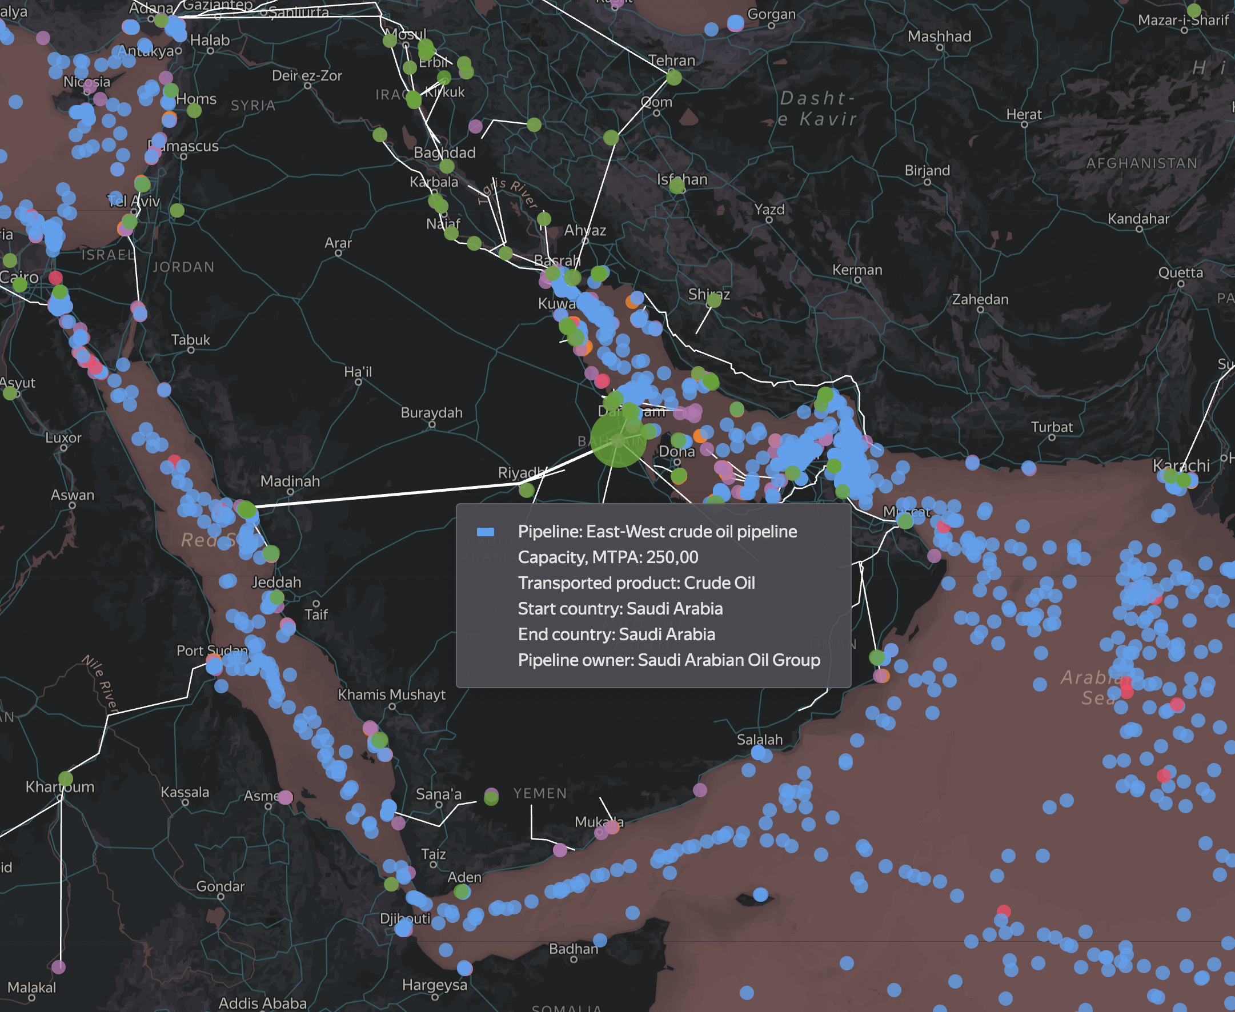Screen dimensions: 1235x1012
Task: Select the green marker at Aden
Action: click(461, 891)
